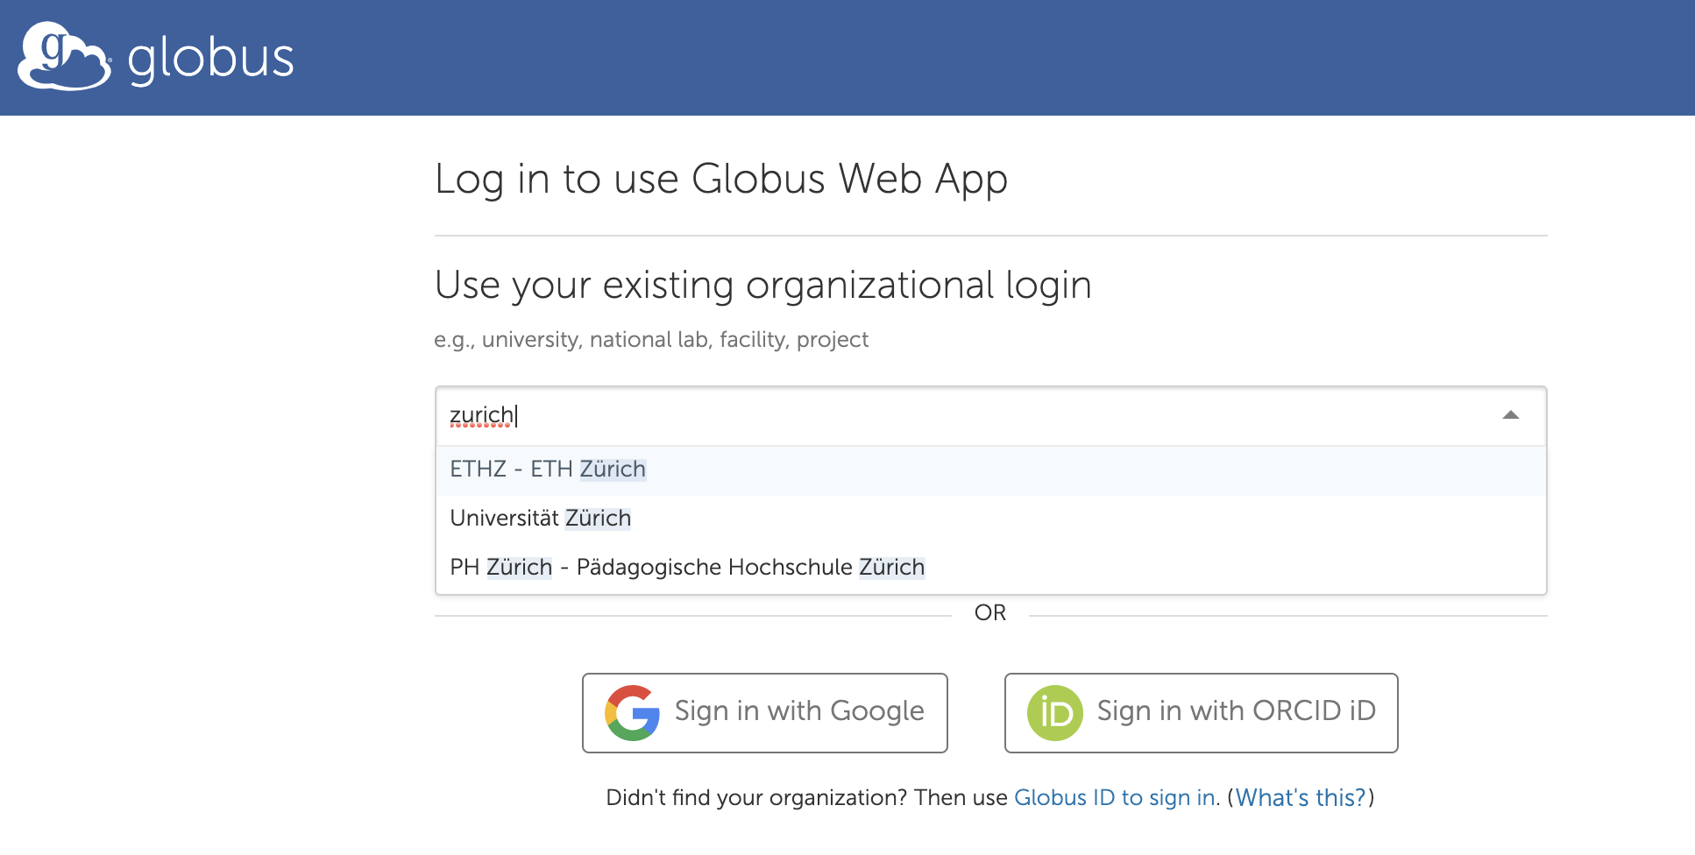Click the Log in to use Globus Web App heading

720,180
